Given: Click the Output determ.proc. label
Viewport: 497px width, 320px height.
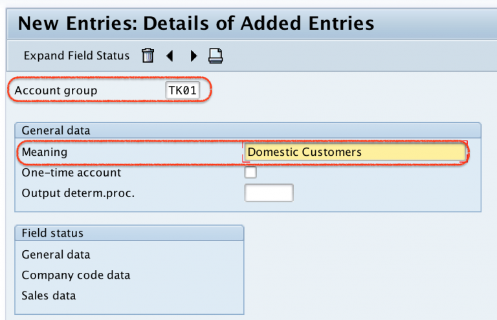Looking at the screenshot, I should (78, 193).
